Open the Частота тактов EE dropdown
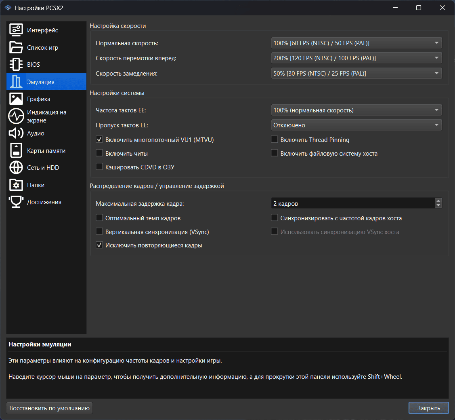This screenshot has height=420, width=455. [x=356, y=110]
